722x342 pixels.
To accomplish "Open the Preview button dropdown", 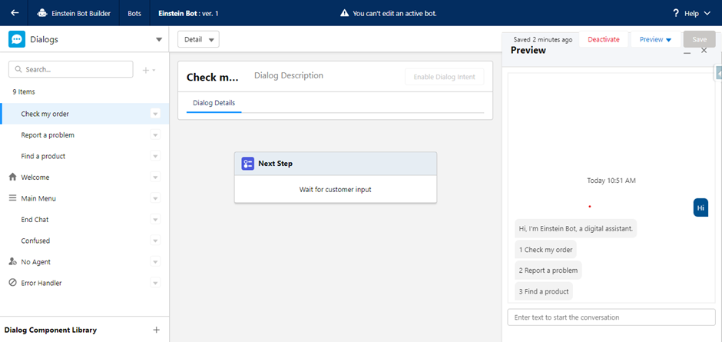I will (655, 40).
